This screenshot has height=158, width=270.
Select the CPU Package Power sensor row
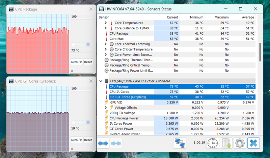pos(124,118)
